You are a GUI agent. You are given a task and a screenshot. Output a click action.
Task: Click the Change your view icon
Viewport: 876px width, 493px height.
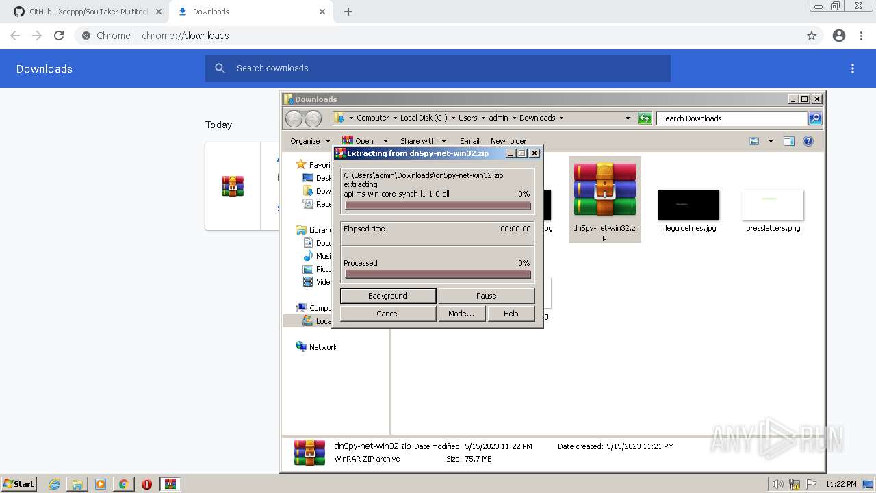[754, 141]
